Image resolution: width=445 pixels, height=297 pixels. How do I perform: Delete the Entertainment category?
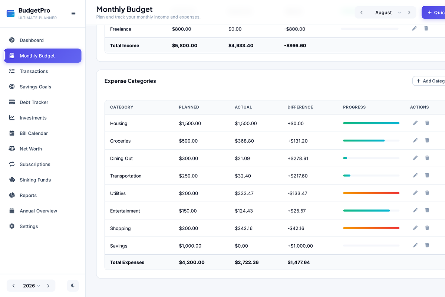point(427,210)
